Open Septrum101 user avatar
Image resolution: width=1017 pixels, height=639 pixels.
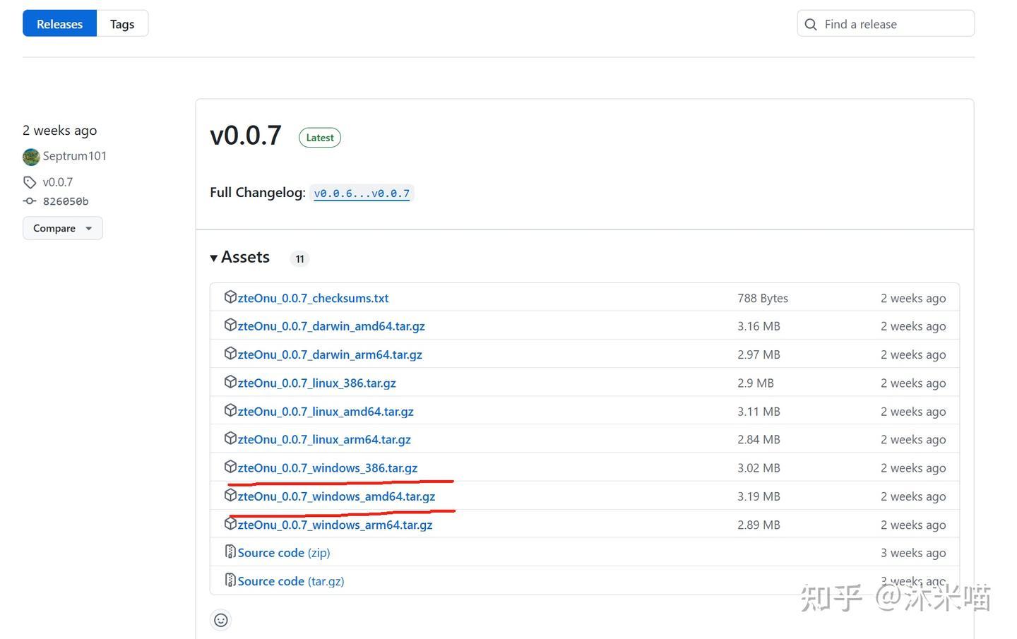(x=31, y=156)
